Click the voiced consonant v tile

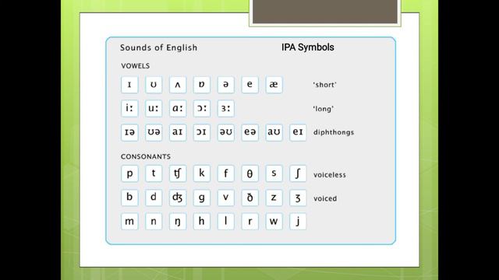coord(226,198)
